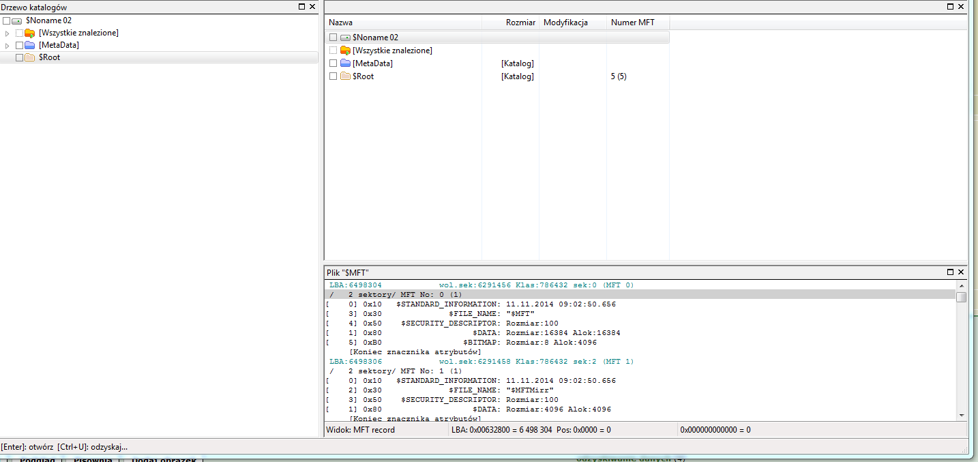Click the "0x000000000000 = 0" status field
The height and width of the screenshot is (462, 978).
(715, 430)
